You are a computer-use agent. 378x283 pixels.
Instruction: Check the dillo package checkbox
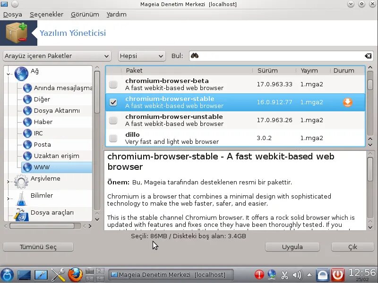click(x=113, y=138)
